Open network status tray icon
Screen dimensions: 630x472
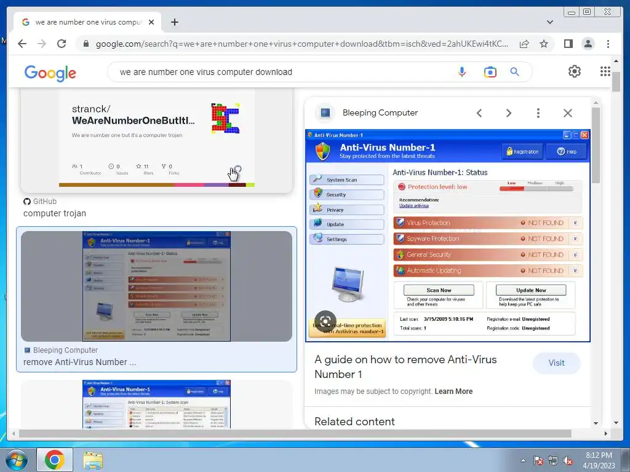pos(553,460)
